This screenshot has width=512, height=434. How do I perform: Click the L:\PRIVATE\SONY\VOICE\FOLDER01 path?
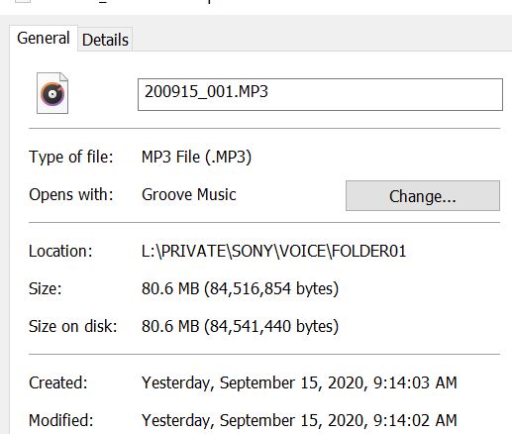[x=273, y=251]
